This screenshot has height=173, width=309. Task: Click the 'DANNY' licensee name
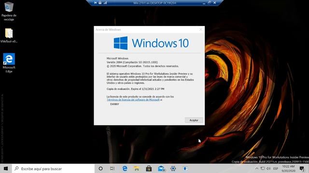click(115, 104)
